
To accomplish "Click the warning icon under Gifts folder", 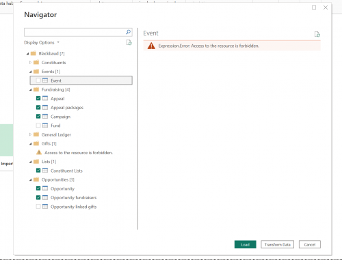I will pyautogui.click(x=39, y=152).
